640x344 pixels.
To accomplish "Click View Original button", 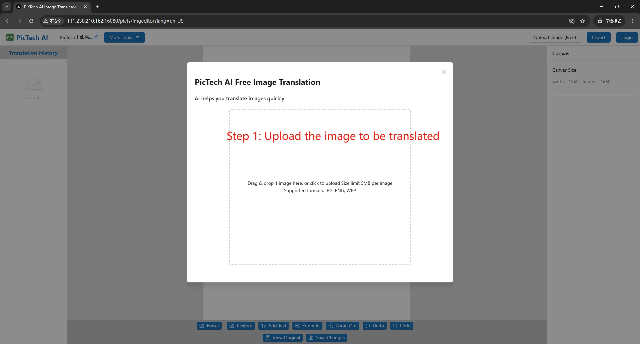I will click(283, 338).
